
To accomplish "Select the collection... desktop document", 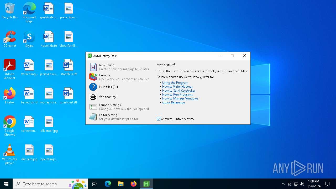I will (x=29, y=124).
